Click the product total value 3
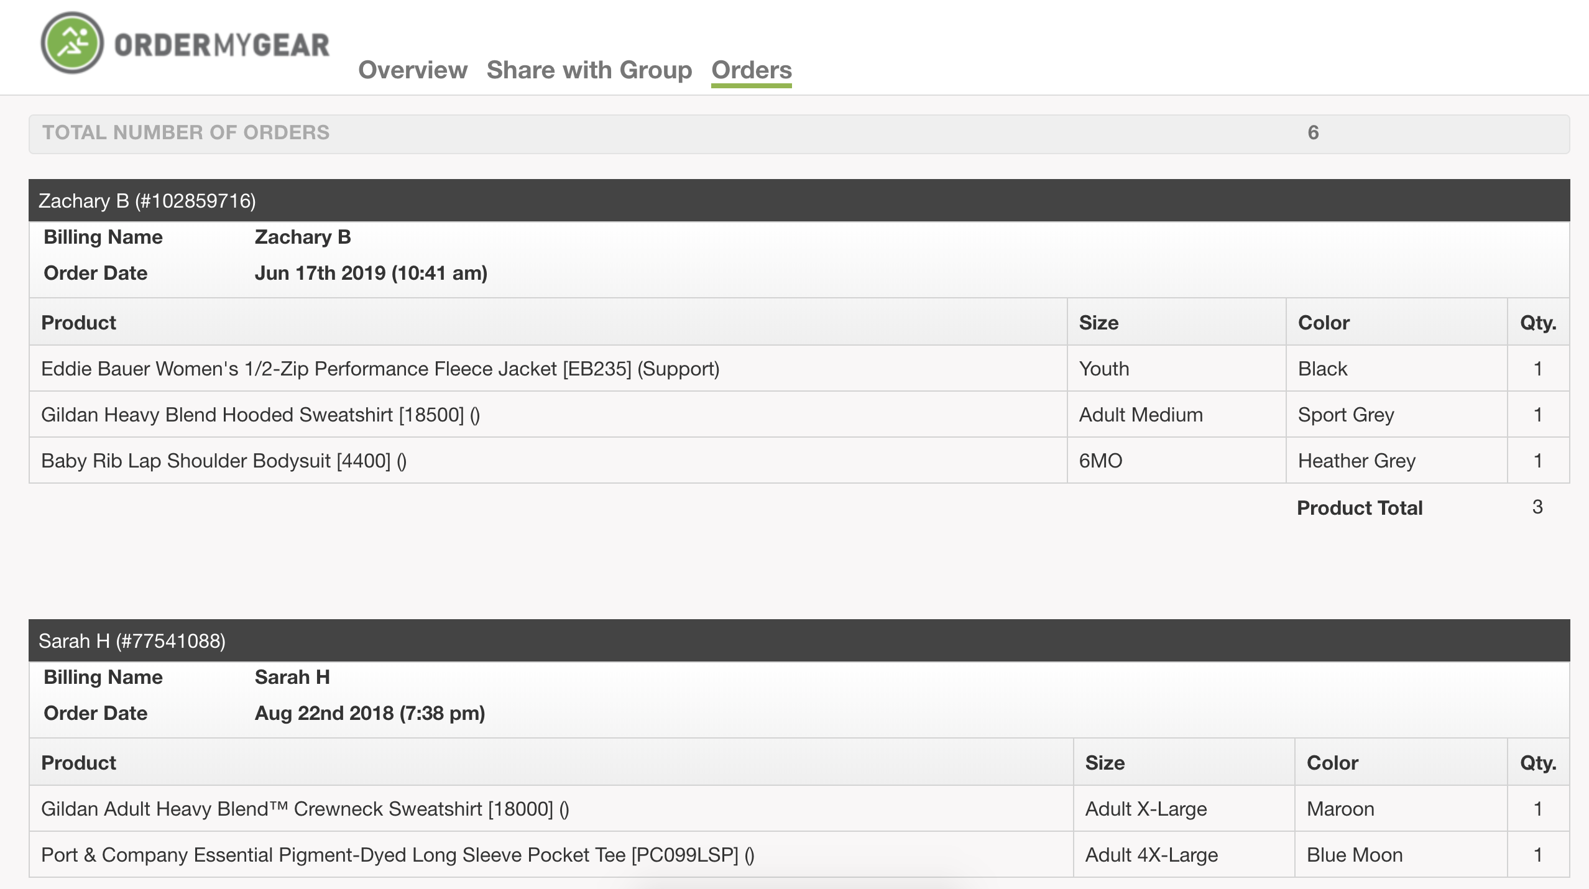 point(1537,507)
